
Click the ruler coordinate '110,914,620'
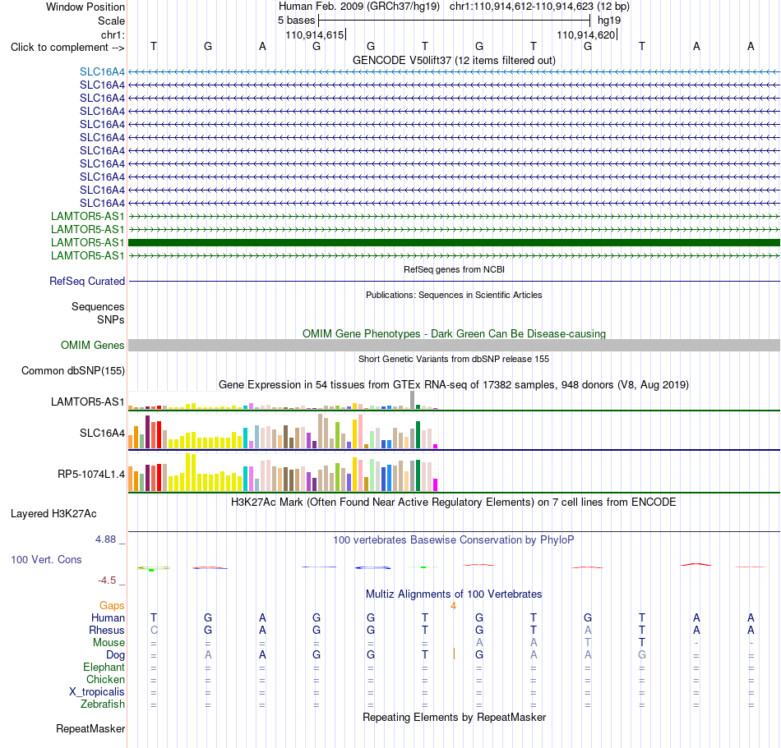[x=585, y=34]
